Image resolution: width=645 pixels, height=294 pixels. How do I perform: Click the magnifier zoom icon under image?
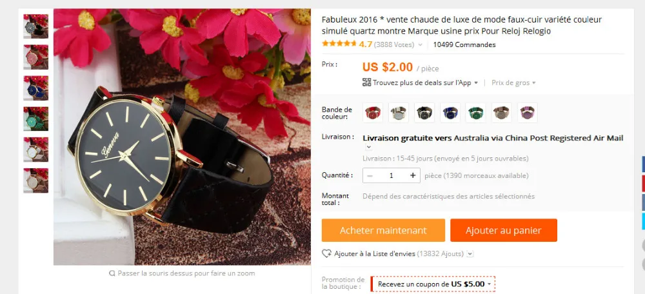pos(112,273)
